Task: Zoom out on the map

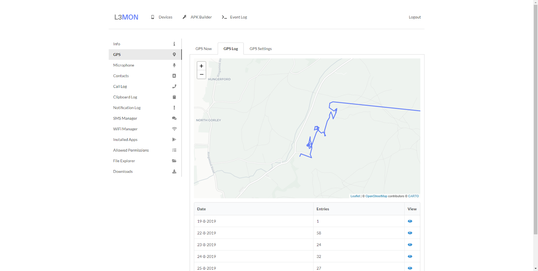Action: click(201, 74)
